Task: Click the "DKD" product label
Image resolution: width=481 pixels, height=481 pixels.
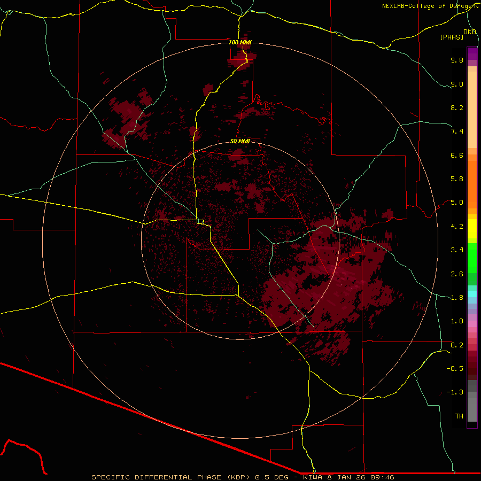Action: pyautogui.click(x=470, y=32)
